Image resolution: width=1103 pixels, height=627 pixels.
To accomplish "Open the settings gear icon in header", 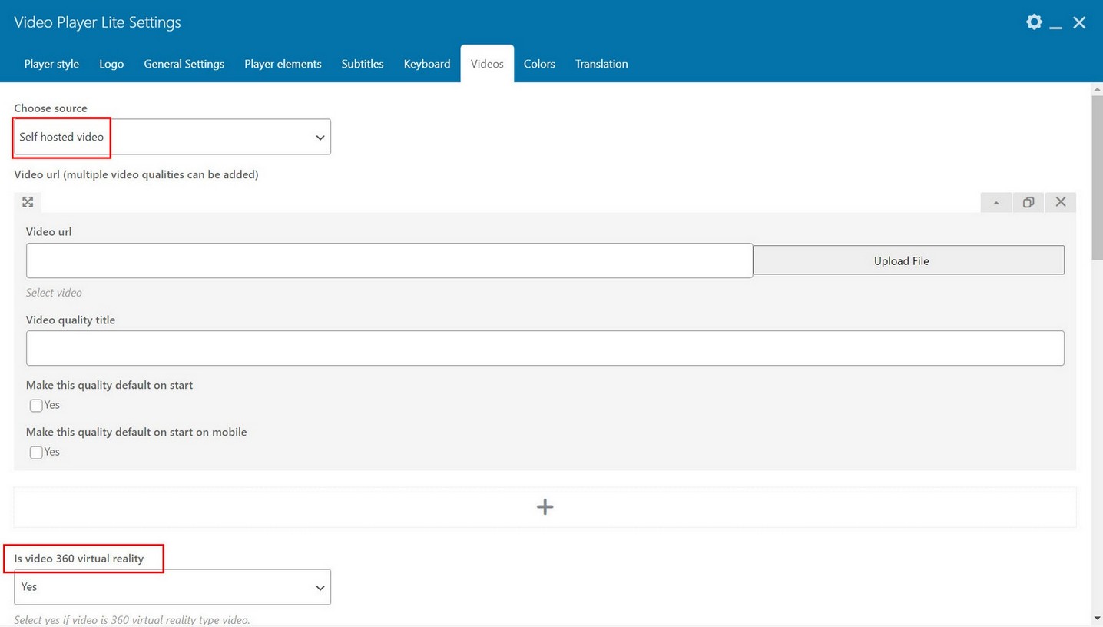I will (1034, 22).
